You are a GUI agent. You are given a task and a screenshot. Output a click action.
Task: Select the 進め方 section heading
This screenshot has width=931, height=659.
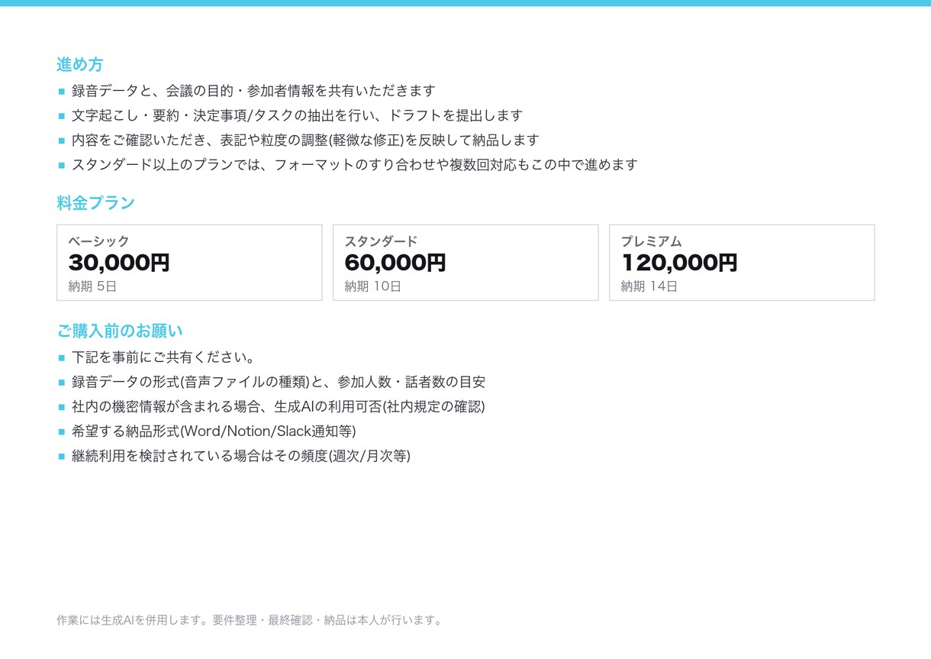[79, 65]
